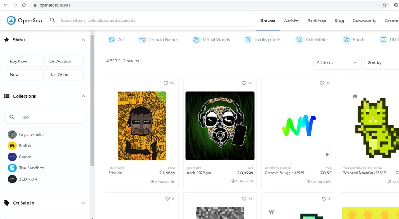Click the sidebar scrollbar down arrow

pos(92,218)
